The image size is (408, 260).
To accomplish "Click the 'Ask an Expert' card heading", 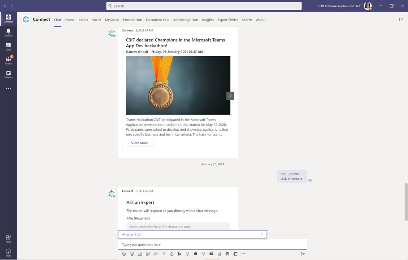I will [x=140, y=203].
